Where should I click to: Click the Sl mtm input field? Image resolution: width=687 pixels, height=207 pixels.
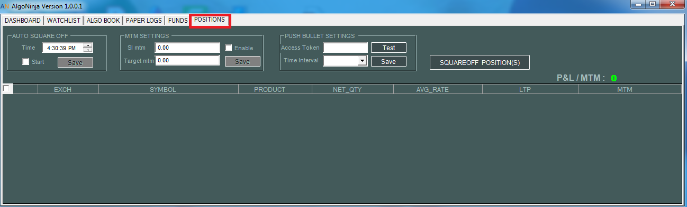point(187,48)
